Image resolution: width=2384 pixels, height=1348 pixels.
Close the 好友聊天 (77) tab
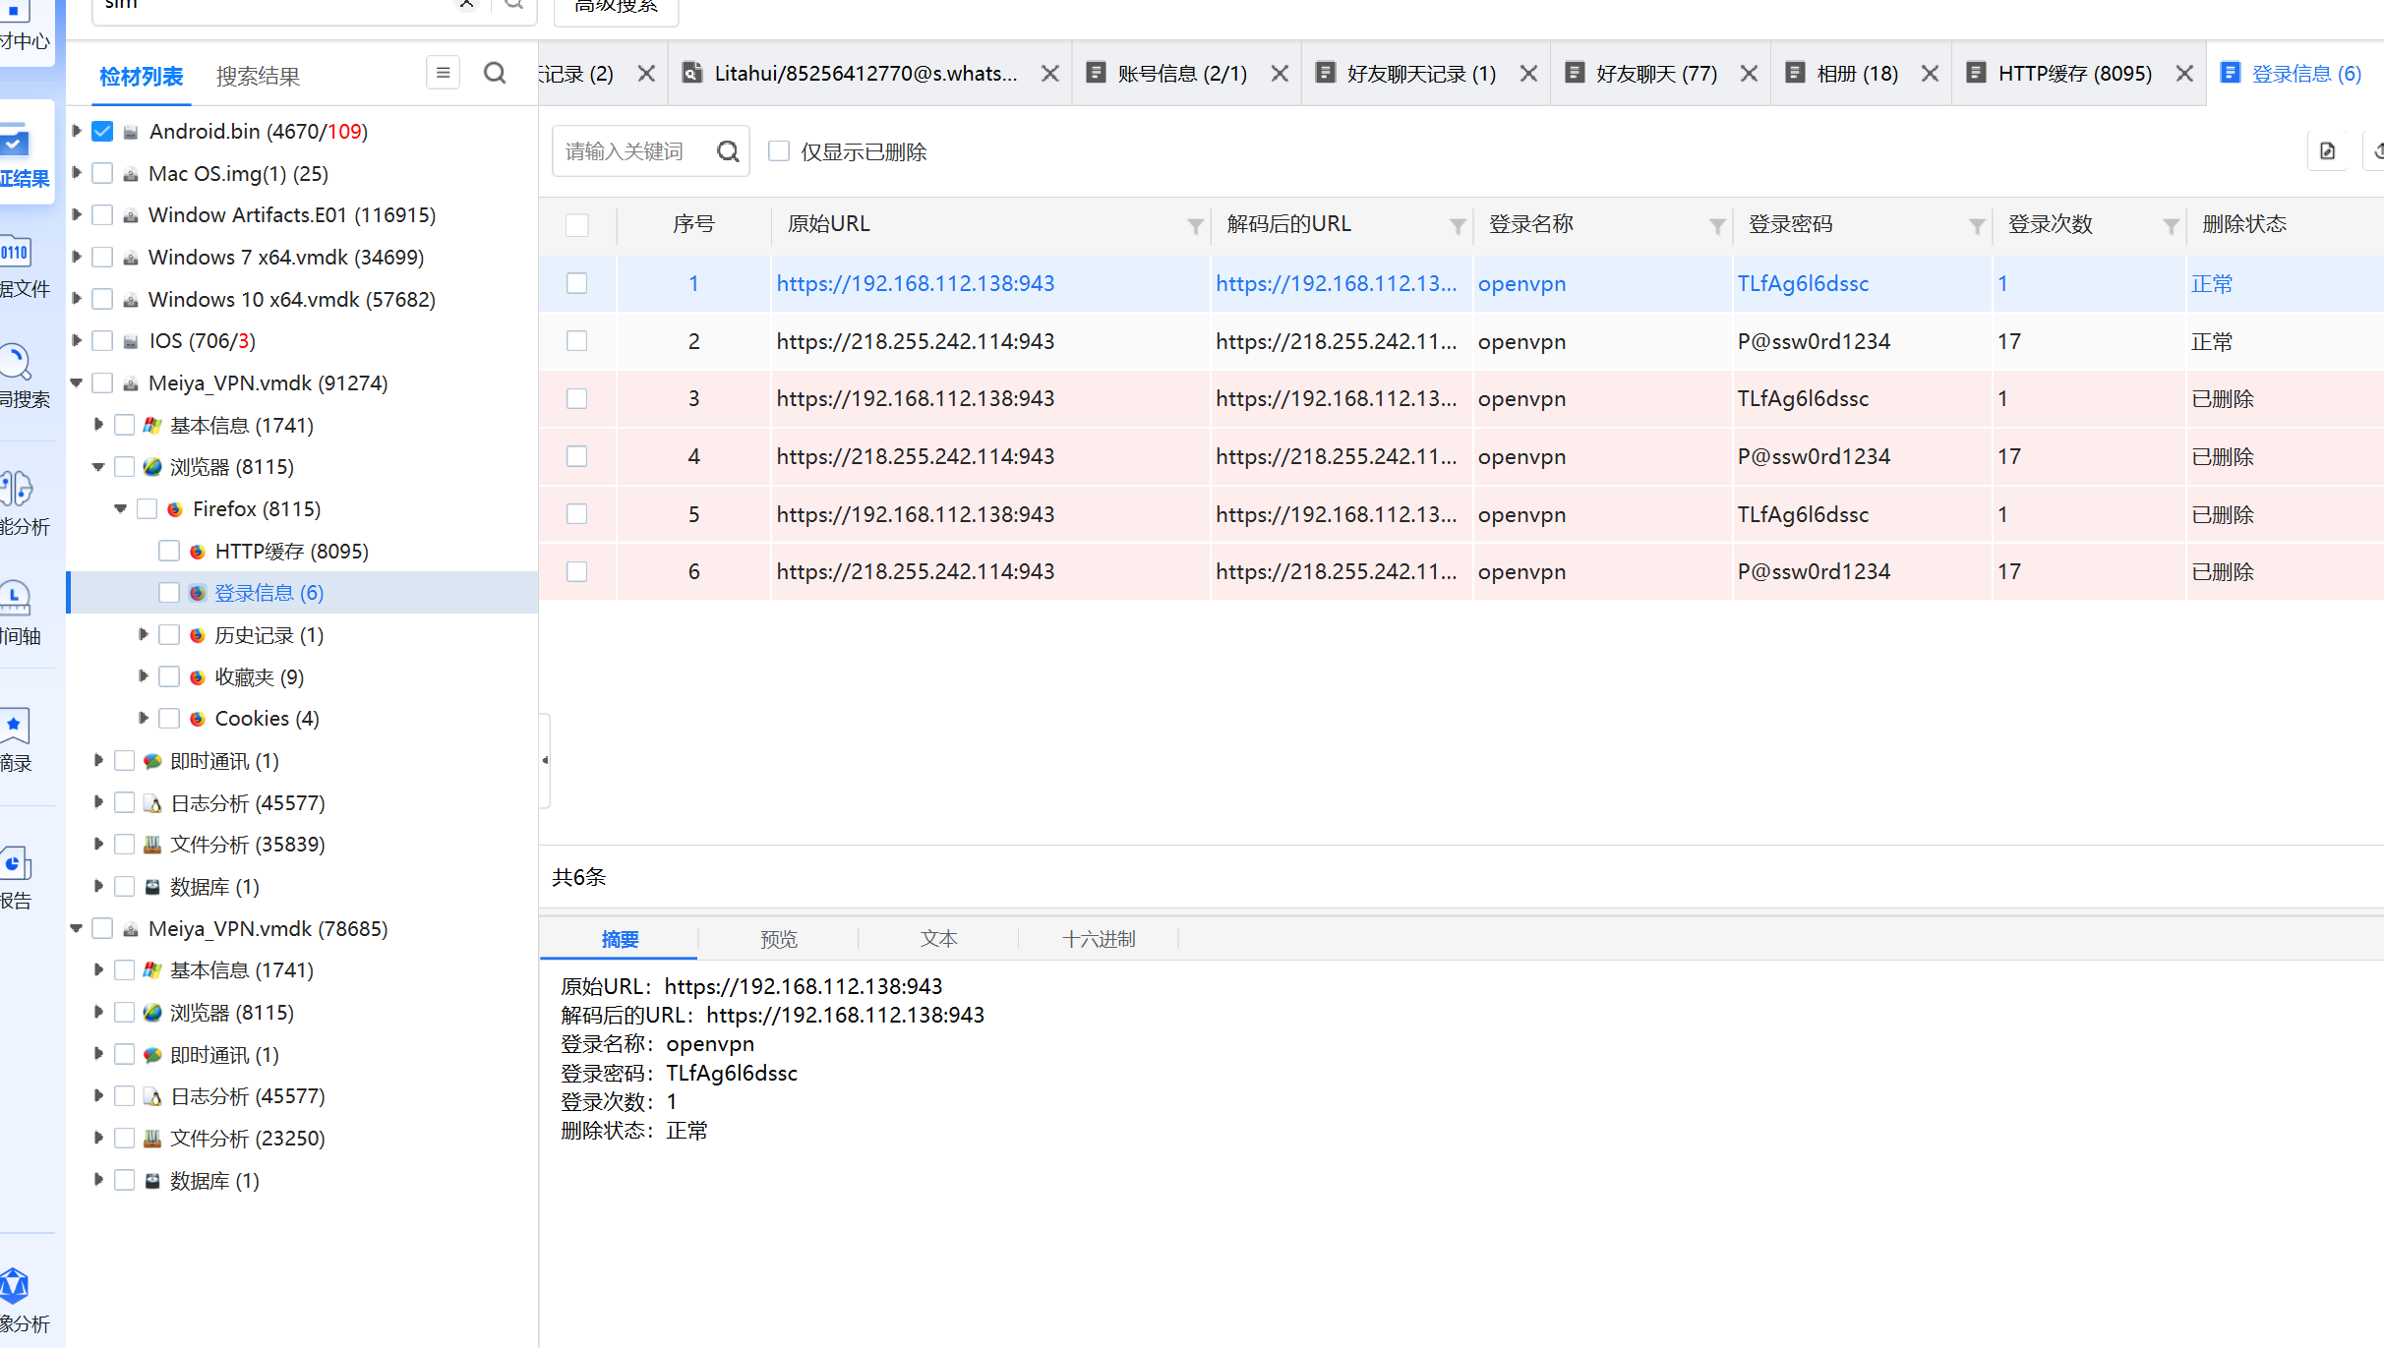[x=1749, y=74]
